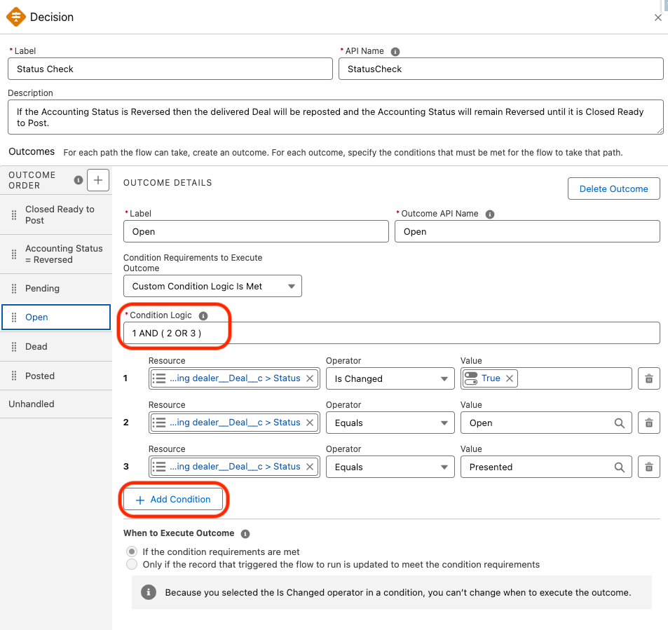The image size is (668, 630).
Task: Select Pending outcome
Action: [x=56, y=289]
